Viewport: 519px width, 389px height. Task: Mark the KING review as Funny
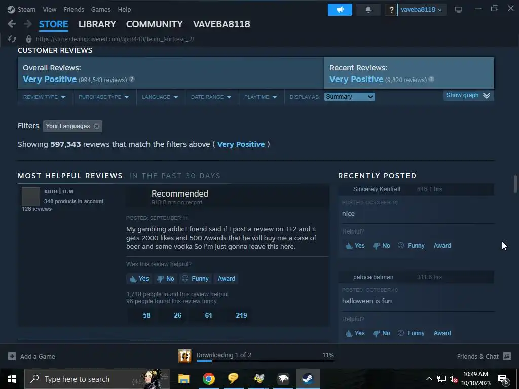click(x=196, y=279)
